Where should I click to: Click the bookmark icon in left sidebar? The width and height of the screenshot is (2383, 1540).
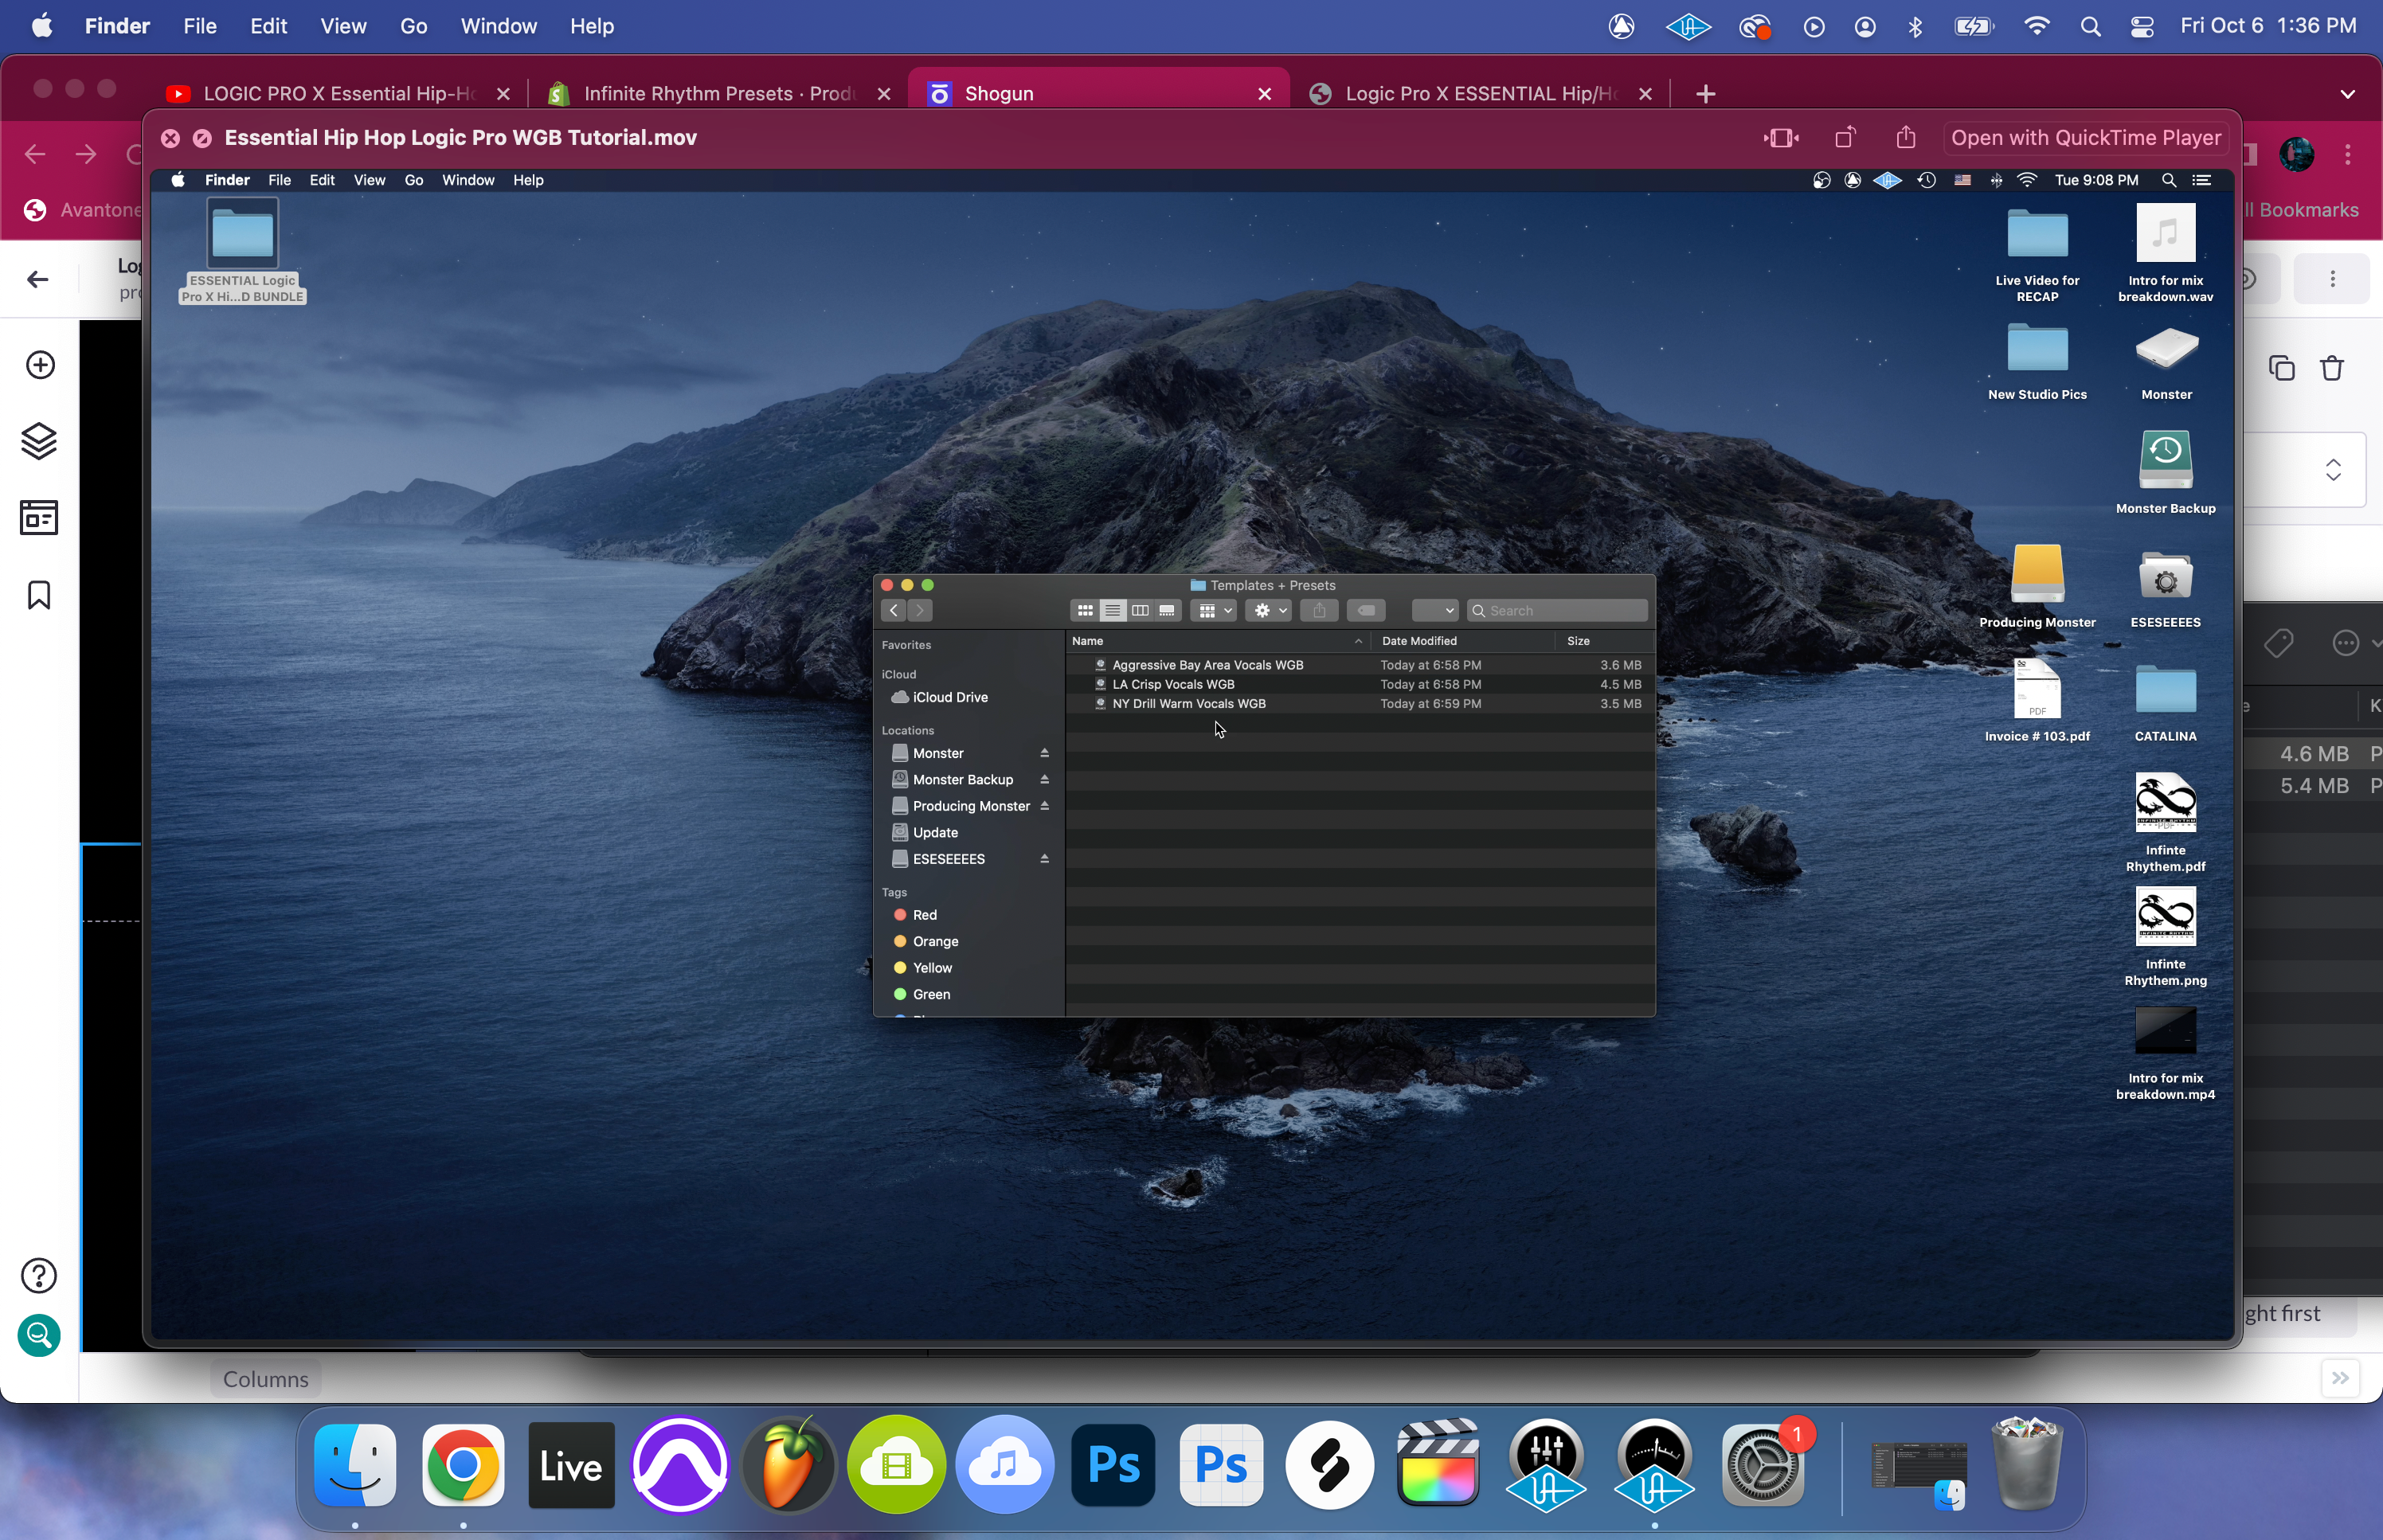point(40,595)
